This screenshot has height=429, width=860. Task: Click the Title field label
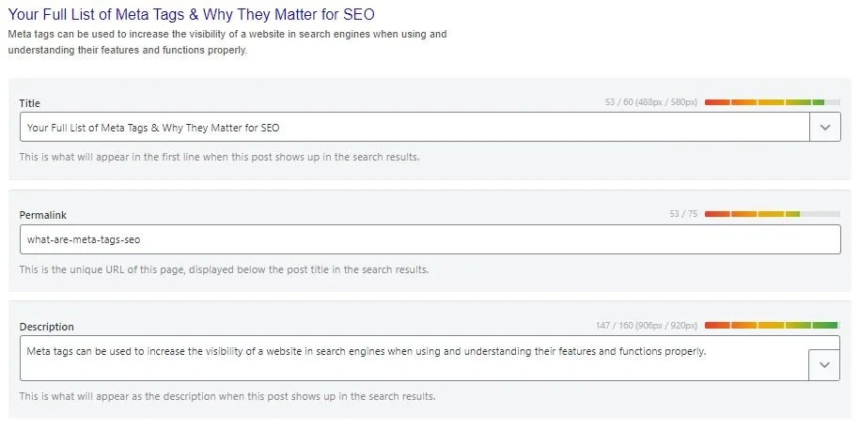click(30, 103)
